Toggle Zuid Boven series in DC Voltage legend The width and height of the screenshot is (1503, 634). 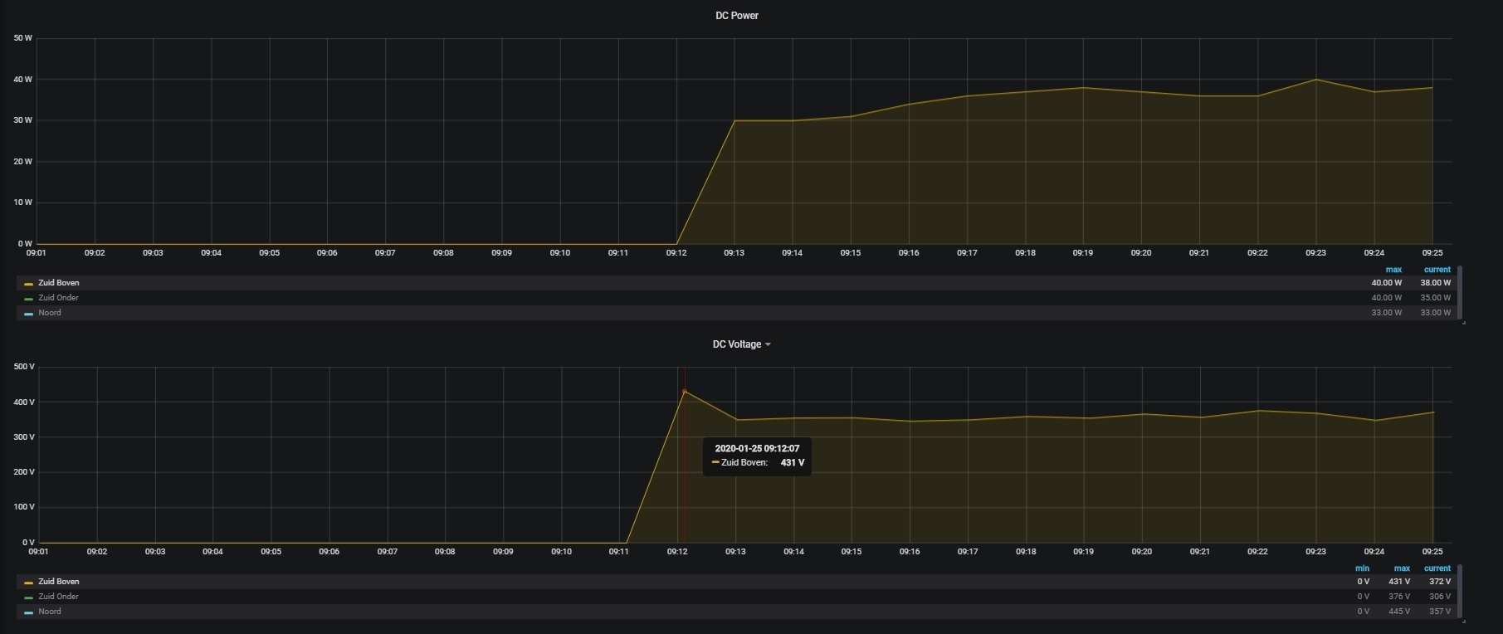tap(59, 582)
